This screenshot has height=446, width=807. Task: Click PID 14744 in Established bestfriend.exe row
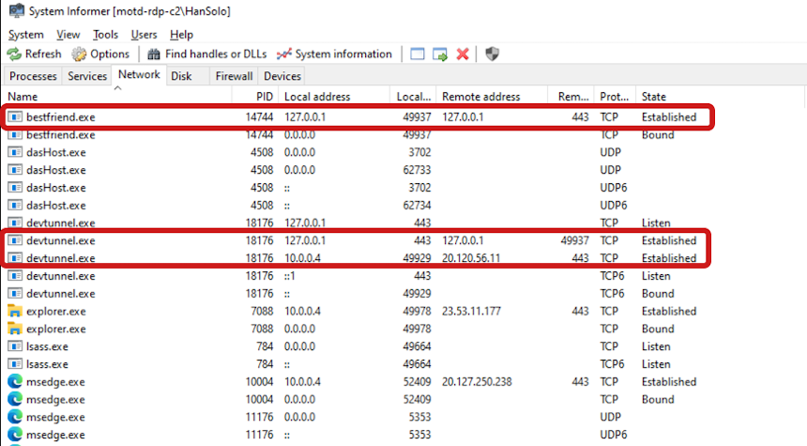tap(259, 117)
